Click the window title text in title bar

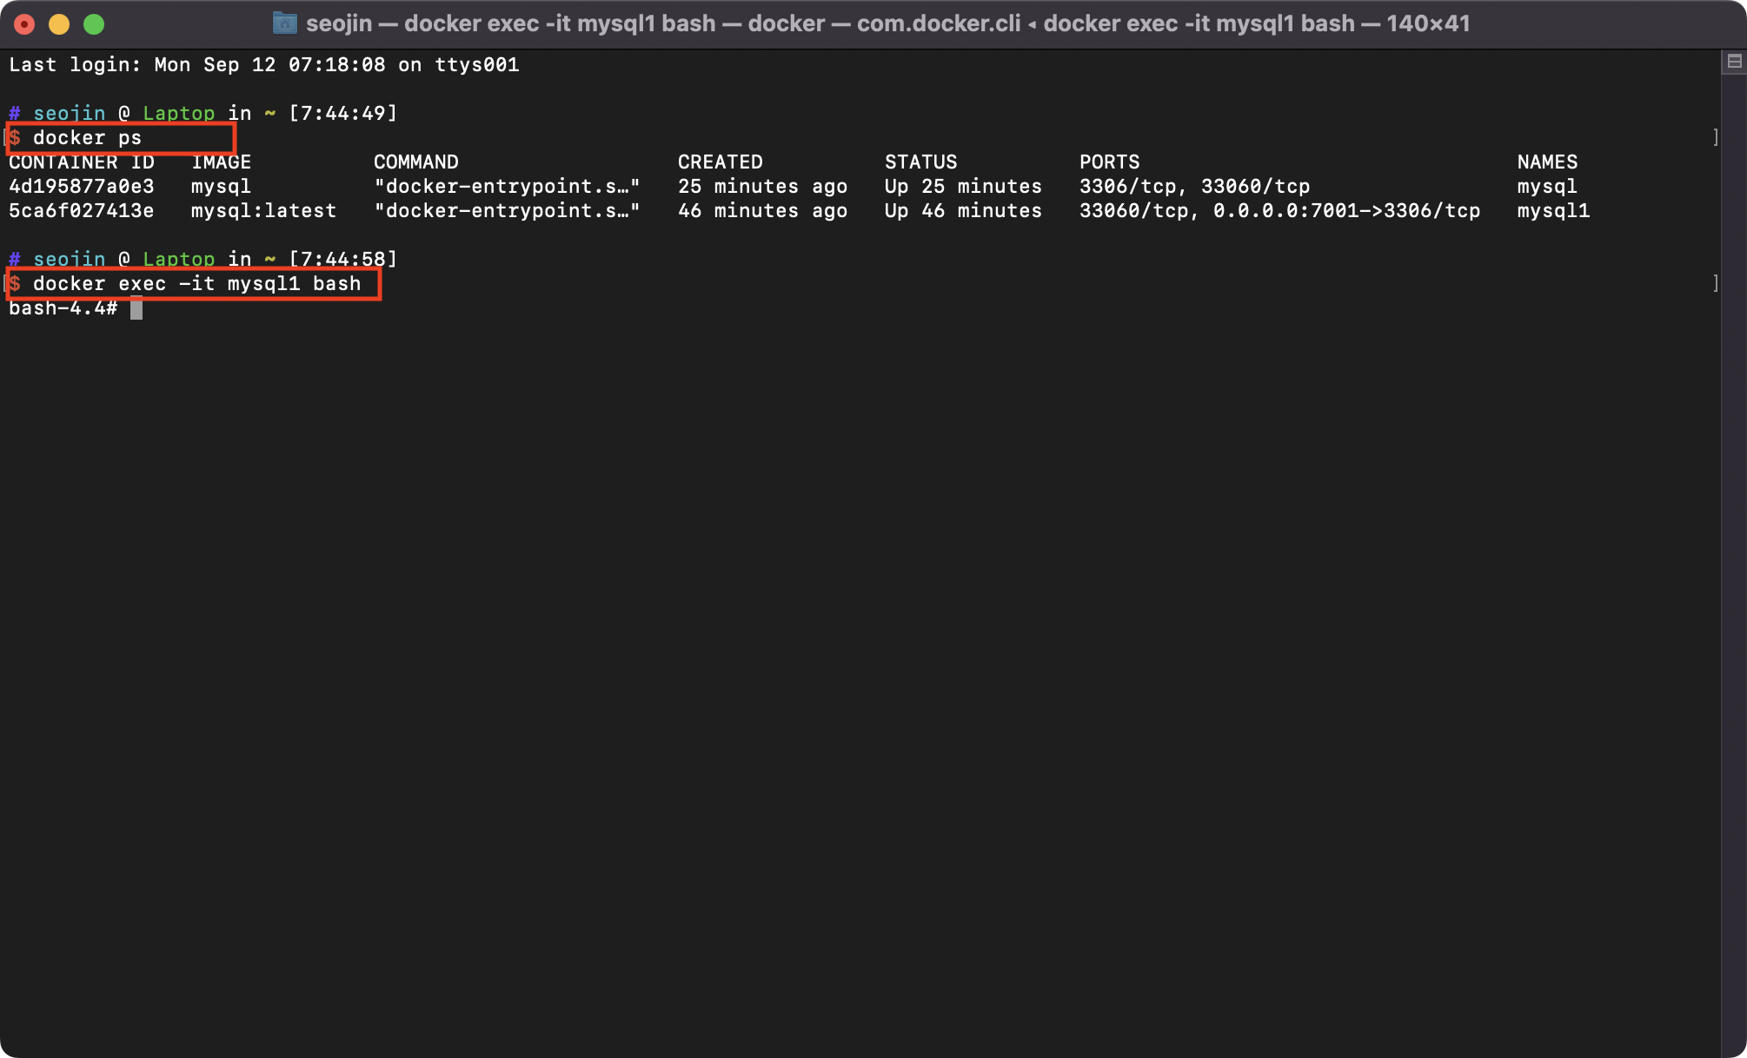pos(887,23)
